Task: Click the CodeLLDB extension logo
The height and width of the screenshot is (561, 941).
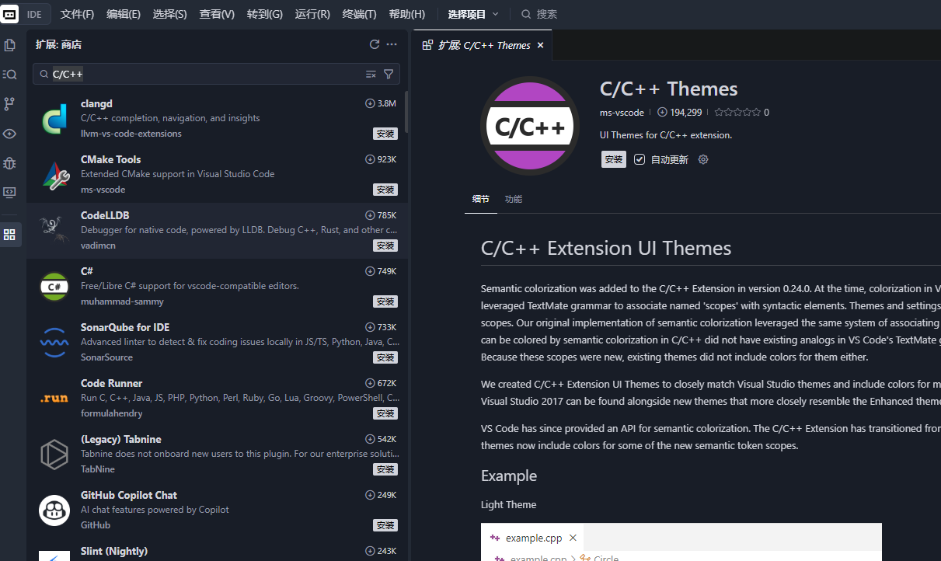Action: [x=54, y=231]
